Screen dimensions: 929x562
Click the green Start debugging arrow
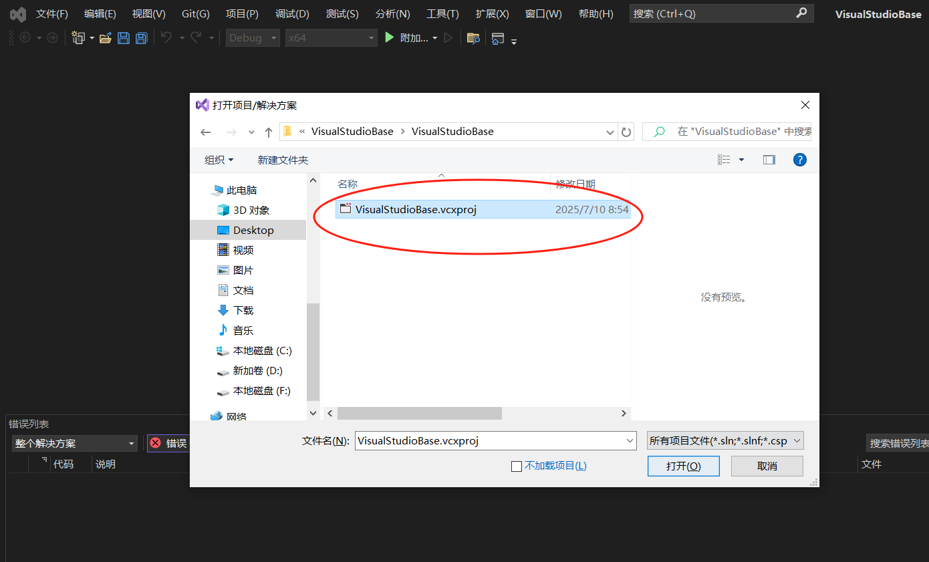click(390, 38)
